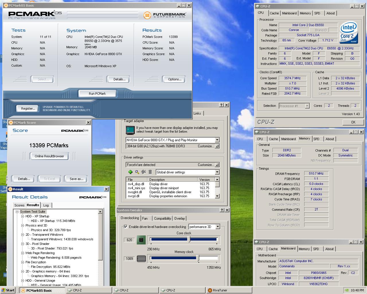Open SPD tab in top CPU-Z window

click(x=317, y=13)
